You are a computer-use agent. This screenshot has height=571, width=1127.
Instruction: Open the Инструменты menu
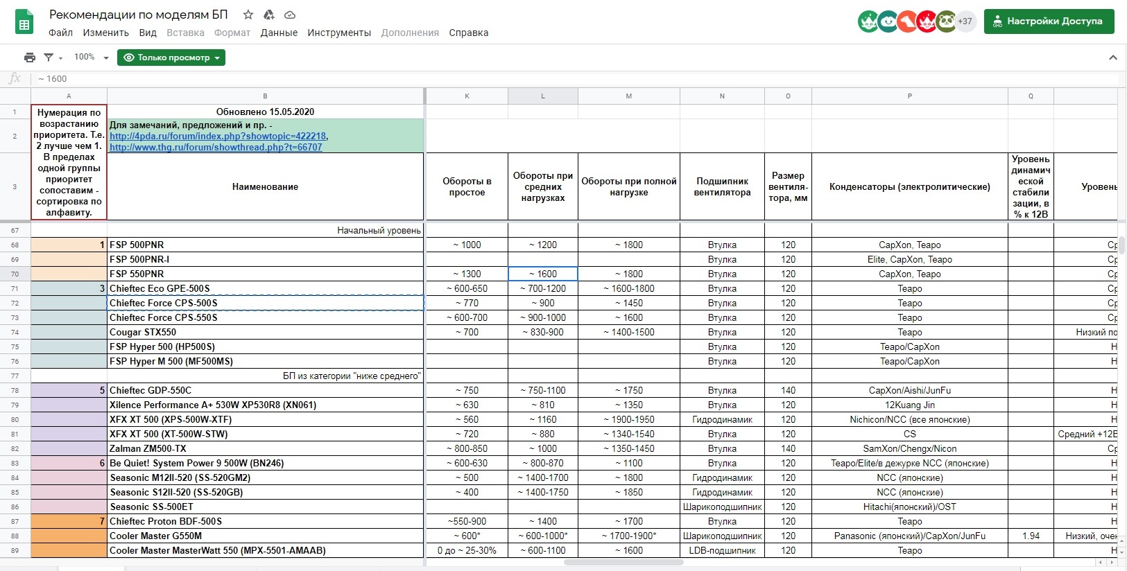coord(339,33)
